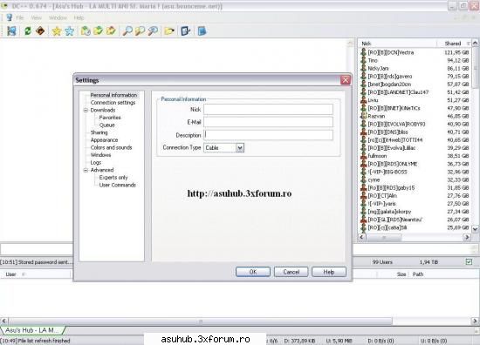Select user [bnet]bogdan20cm in list
Viewport: 480px width, 345px height.
(x=389, y=84)
